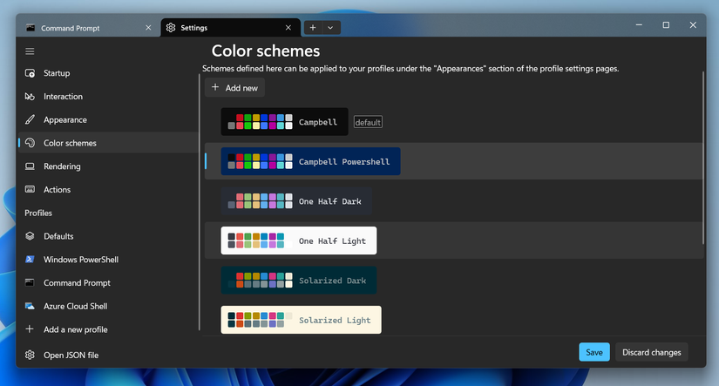
Task: Expand the new tab dropdown arrow
Action: coord(330,28)
